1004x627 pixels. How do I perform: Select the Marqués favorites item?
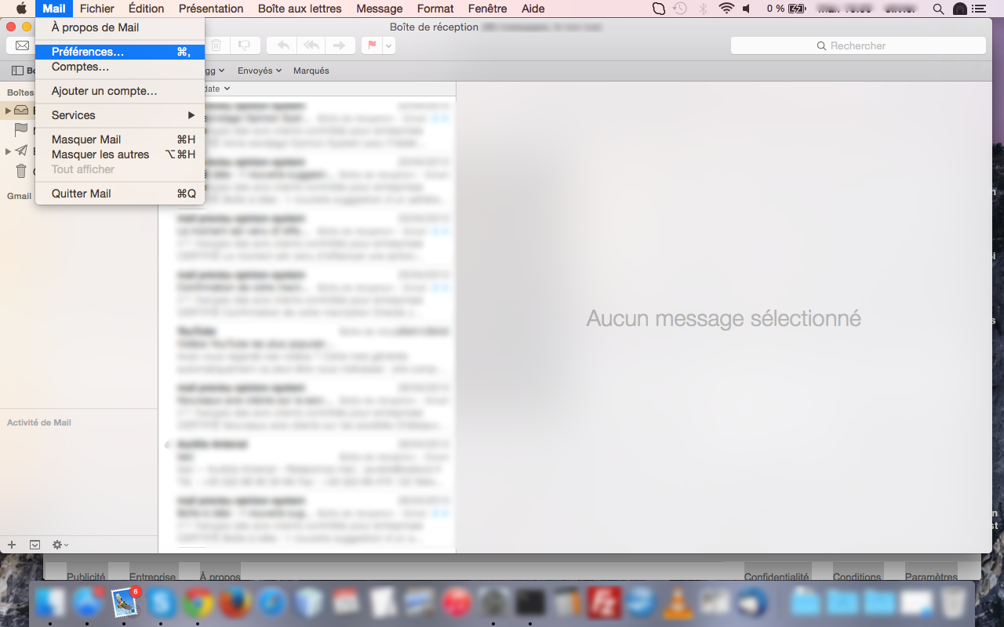coord(311,71)
